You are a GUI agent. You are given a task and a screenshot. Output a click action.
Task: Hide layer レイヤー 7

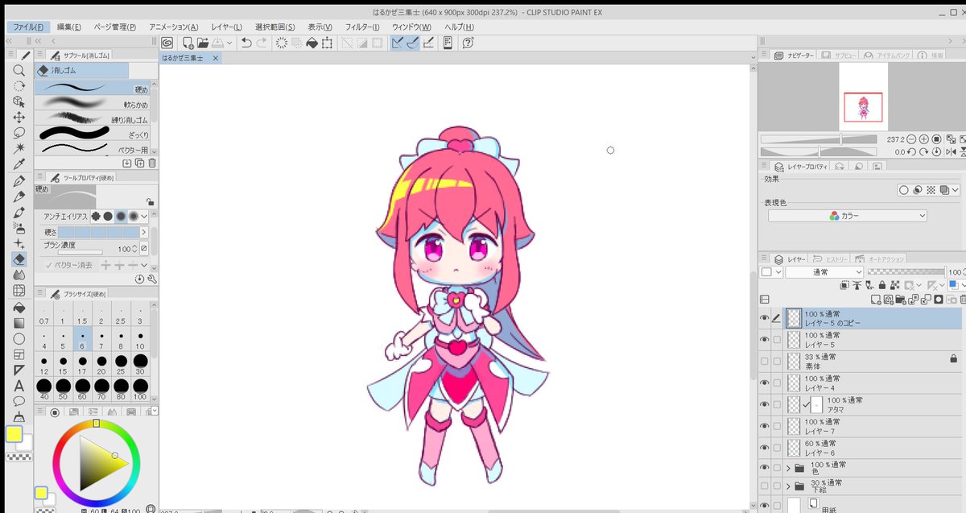(765, 427)
